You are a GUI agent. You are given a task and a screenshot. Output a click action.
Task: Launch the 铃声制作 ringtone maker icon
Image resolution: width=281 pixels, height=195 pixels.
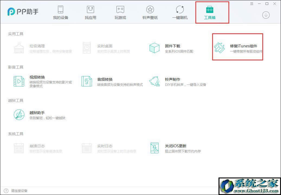tap(154, 81)
